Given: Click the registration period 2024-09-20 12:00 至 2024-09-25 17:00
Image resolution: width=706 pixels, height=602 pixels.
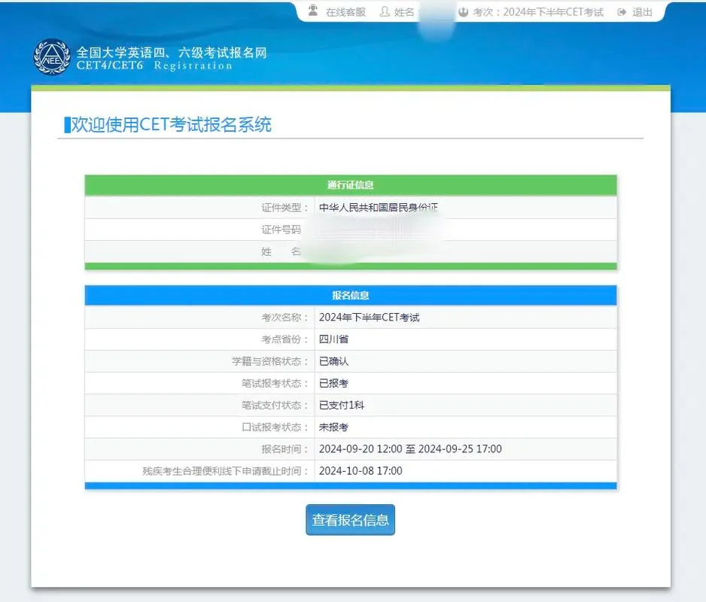Looking at the screenshot, I should (410, 449).
